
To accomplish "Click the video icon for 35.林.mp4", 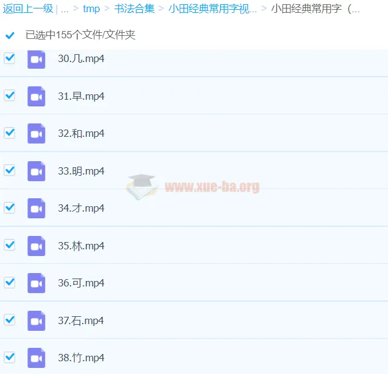I will coord(36,246).
